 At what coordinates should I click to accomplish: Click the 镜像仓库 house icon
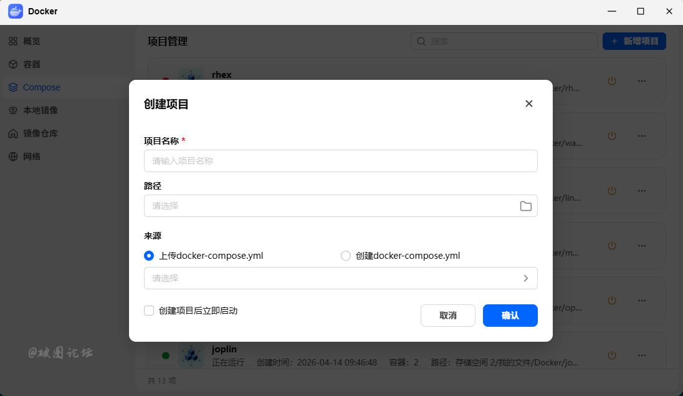coord(13,133)
